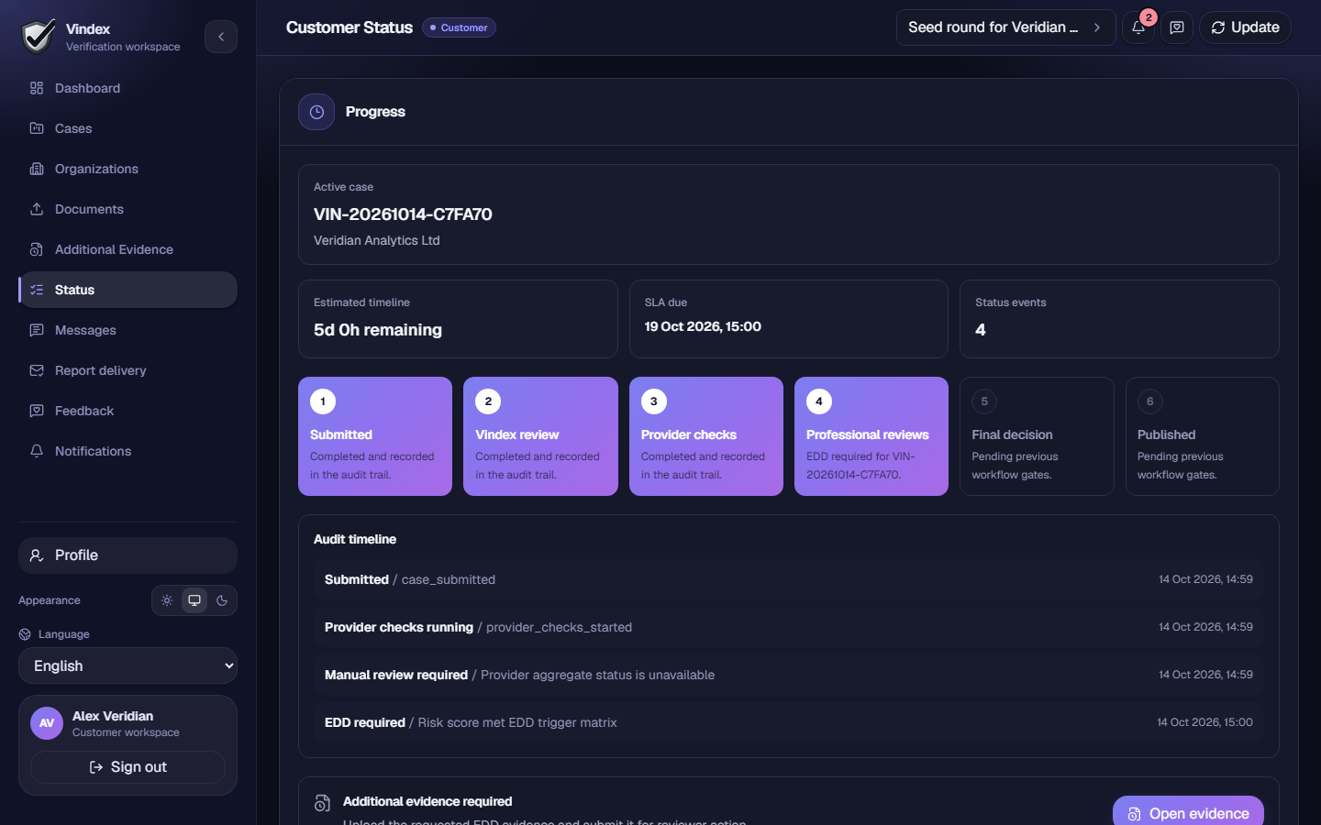Image resolution: width=1321 pixels, height=825 pixels.
Task: Click case ID VIN-20261014-C7FA70
Action: point(403,214)
